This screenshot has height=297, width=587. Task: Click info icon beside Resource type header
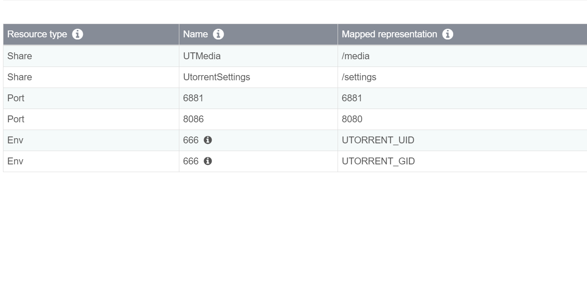point(77,34)
